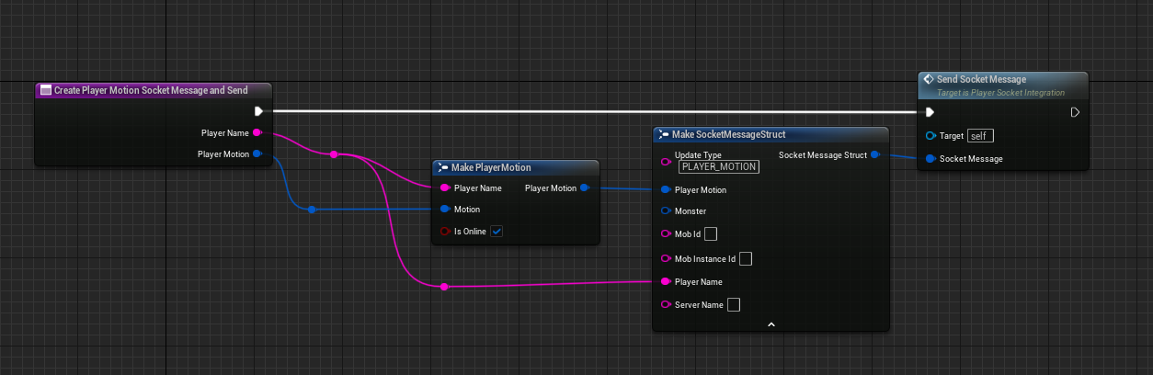Click the Mob Instance Id value field
This screenshot has height=375, width=1153.
tap(746, 259)
